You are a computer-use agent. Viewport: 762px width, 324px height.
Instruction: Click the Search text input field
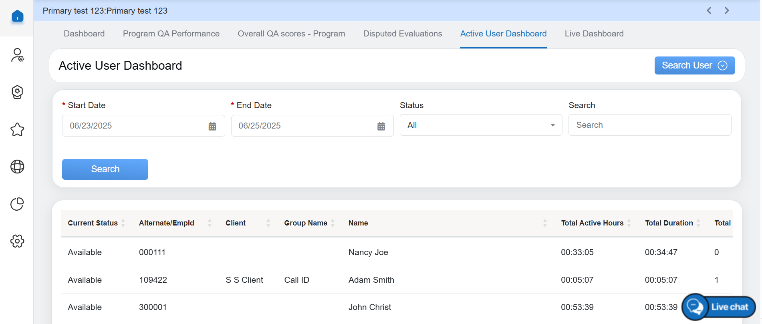(x=649, y=125)
